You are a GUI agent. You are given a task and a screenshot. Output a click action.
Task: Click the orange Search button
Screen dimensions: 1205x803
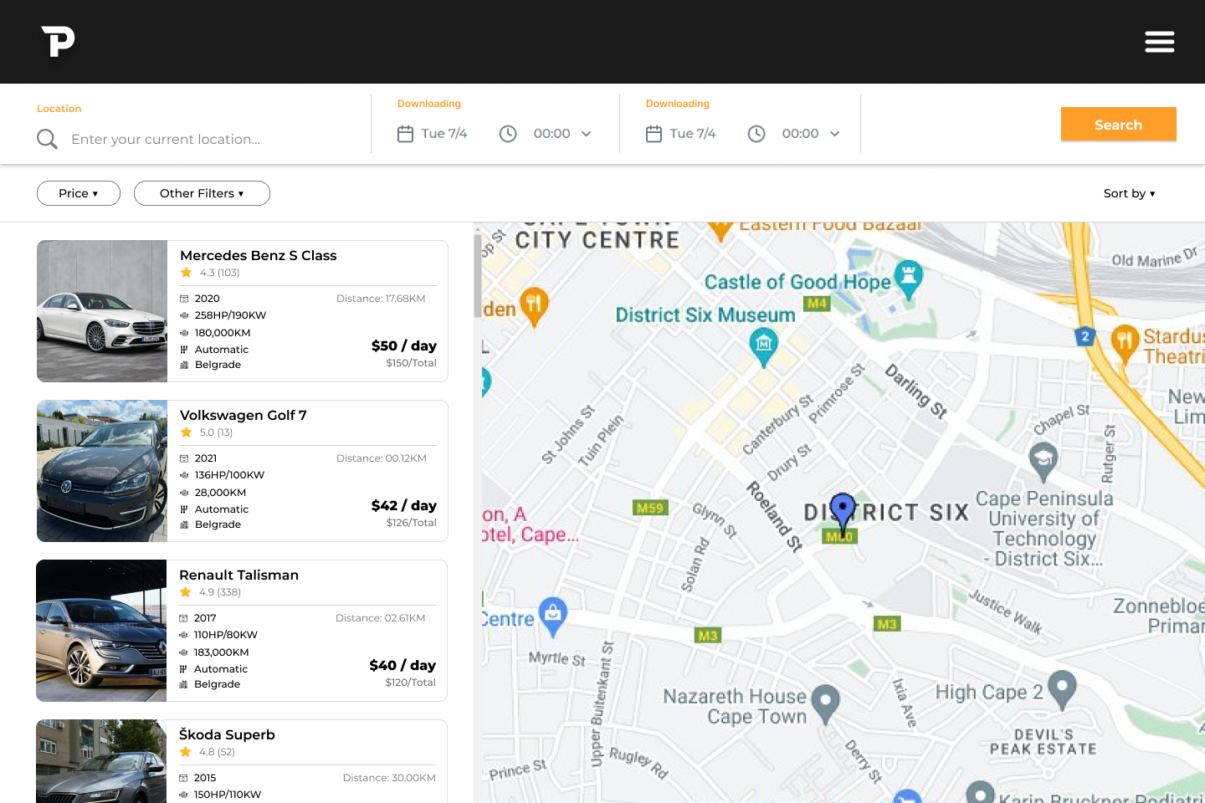(1119, 125)
